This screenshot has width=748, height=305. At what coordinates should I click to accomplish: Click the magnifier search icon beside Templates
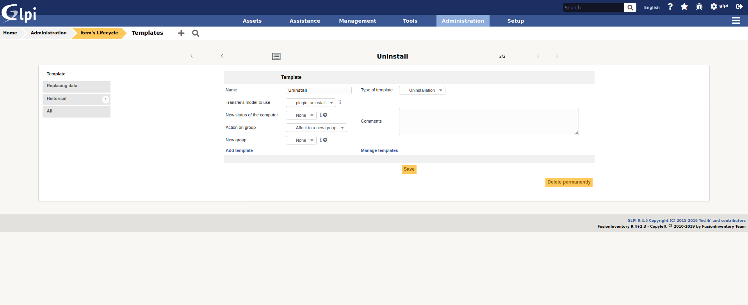click(196, 33)
